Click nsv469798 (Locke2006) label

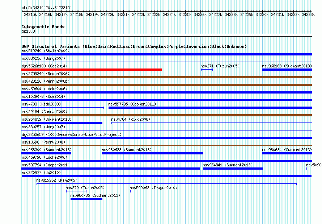pos(45,157)
